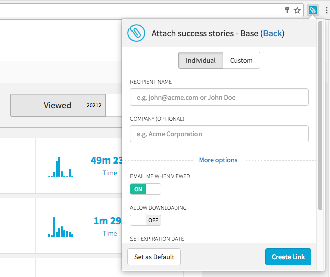This screenshot has width=330, height=277.
Task: Select the Viewed 20212 filter button
Action: 58,105
